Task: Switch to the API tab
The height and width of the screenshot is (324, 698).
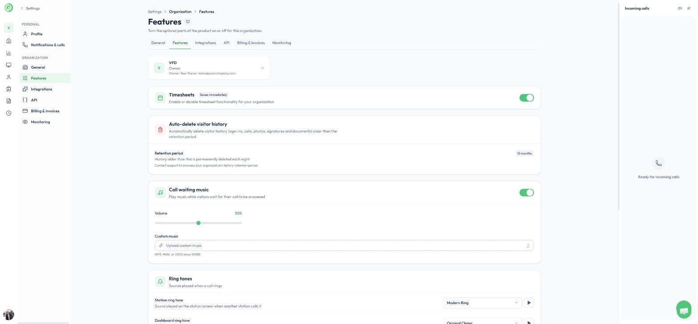Action: tap(227, 43)
